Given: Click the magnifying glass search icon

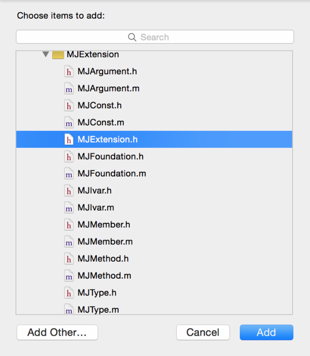Looking at the screenshot, I should pyautogui.click(x=132, y=37).
